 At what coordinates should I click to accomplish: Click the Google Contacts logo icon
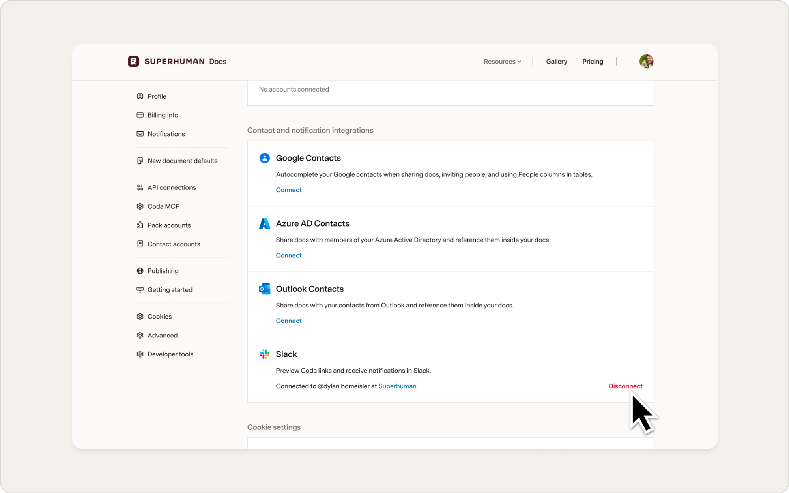pyautogui.click(x=265, y=158)
